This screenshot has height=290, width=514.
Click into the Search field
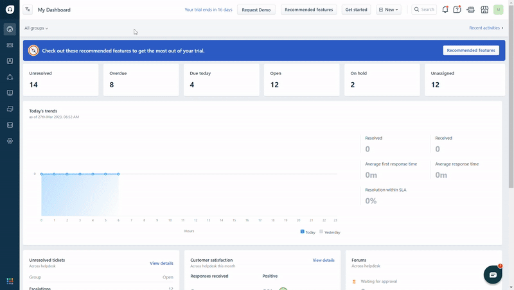pyautogui.click(x=424, y=10)
